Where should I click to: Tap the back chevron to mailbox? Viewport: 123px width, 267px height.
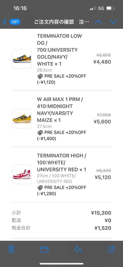tap(5, 22)
